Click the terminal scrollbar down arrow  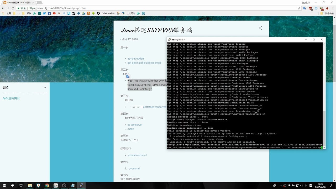(x=324, y=148)
